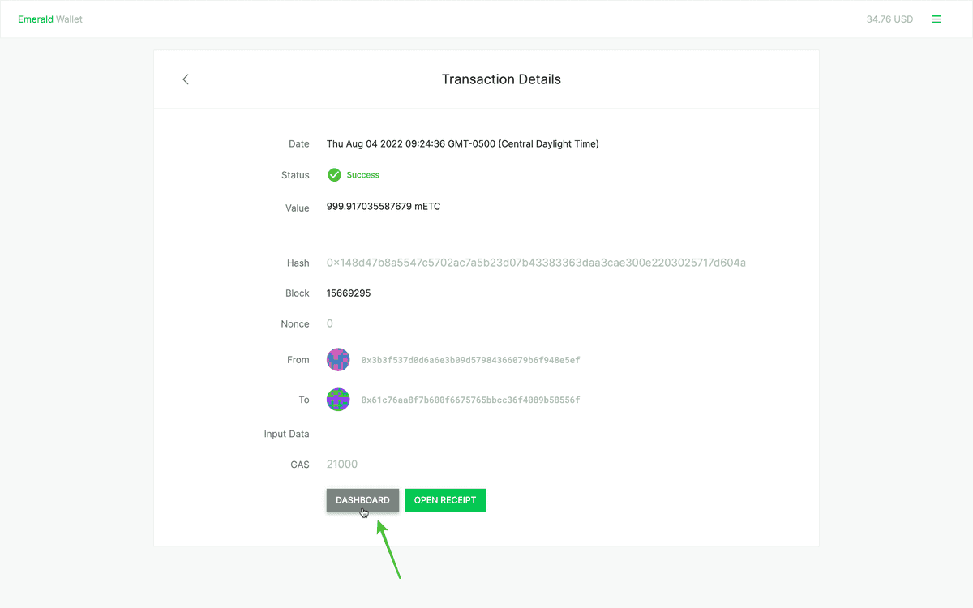Select the transaction Hash value

pyautogui.click(x=535, y=263)
